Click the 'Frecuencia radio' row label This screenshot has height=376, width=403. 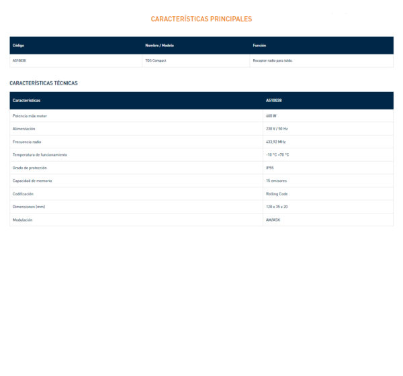coord(27,142)
